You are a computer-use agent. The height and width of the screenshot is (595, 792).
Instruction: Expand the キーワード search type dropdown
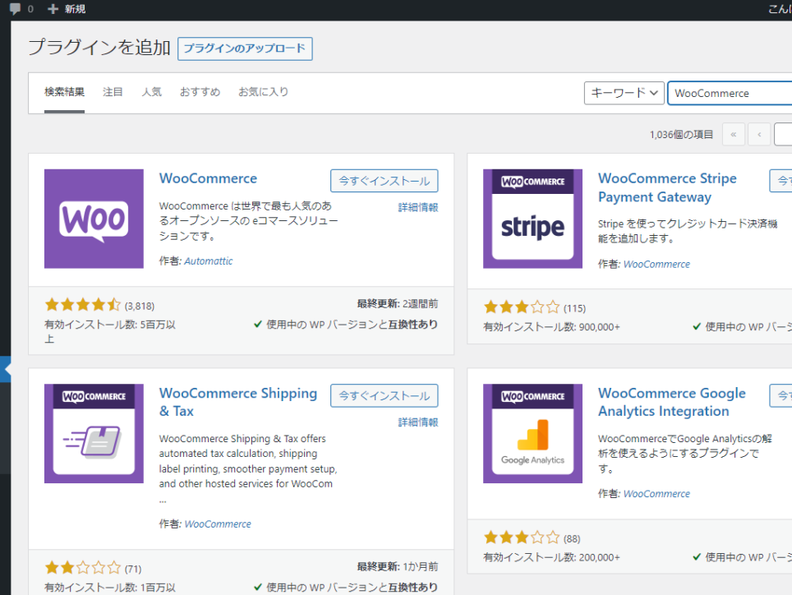[624, 93]
